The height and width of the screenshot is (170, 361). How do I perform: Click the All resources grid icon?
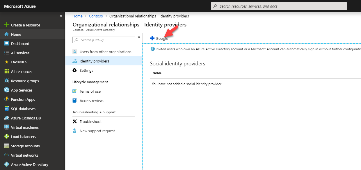(x=6, y=71)
